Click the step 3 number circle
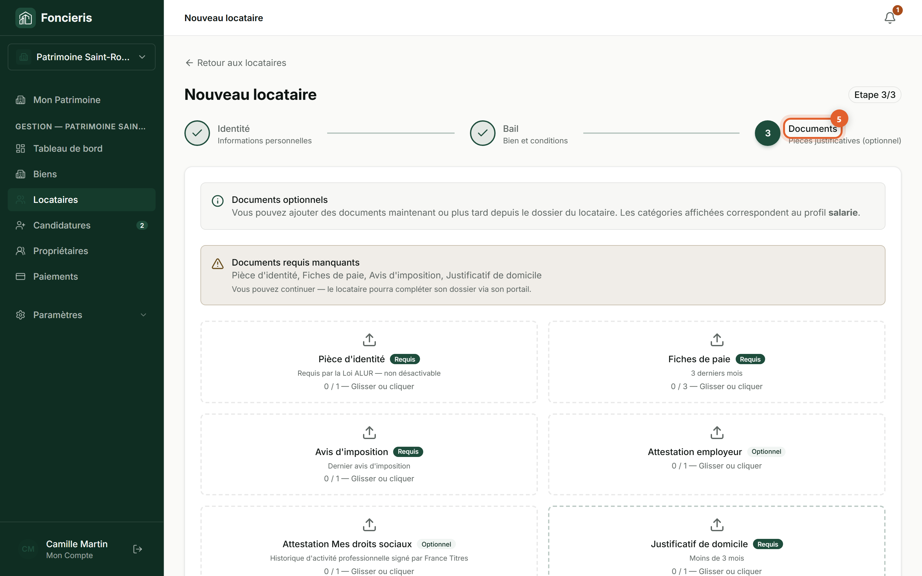922x576 pixels. 767,133
